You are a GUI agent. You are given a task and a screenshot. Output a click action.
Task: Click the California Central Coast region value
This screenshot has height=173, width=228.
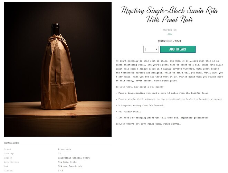coord(74,158)
